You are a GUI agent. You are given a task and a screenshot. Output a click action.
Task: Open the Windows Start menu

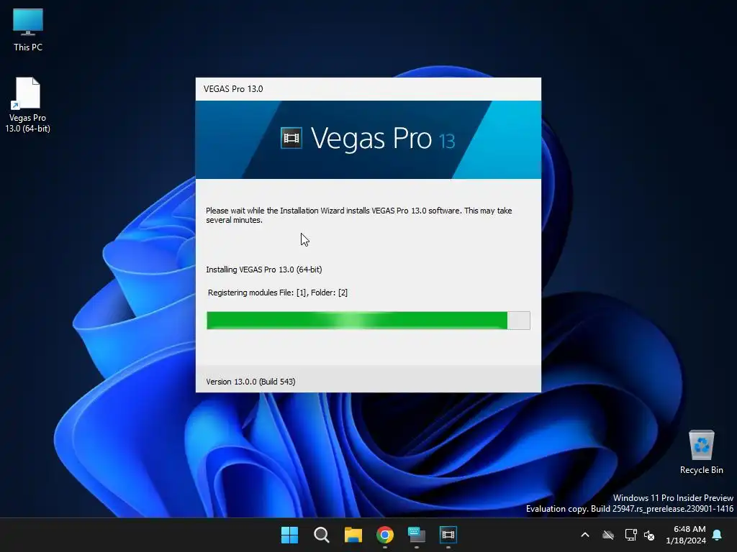289,535
